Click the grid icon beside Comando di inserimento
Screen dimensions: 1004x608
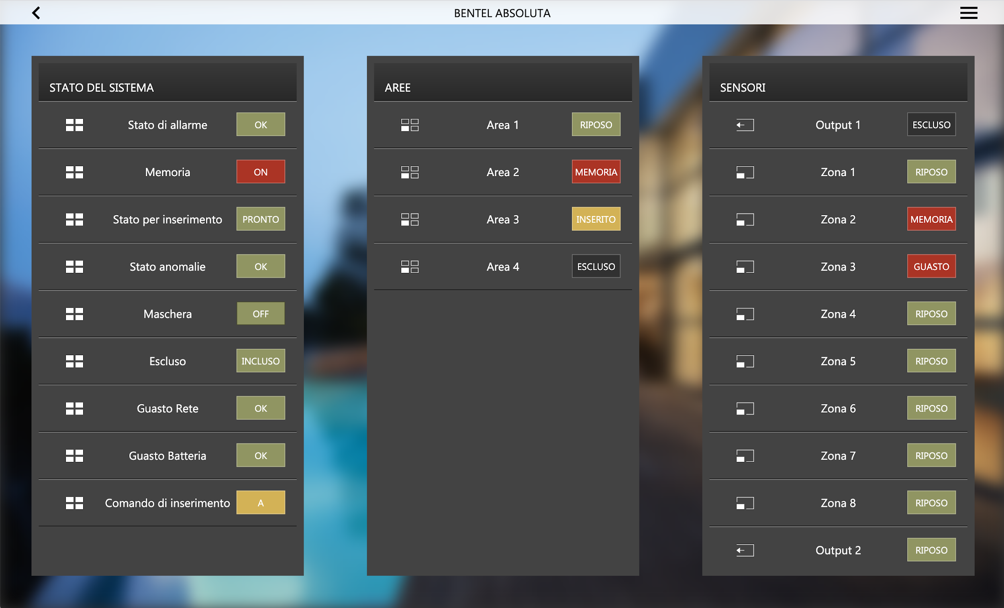75,503
